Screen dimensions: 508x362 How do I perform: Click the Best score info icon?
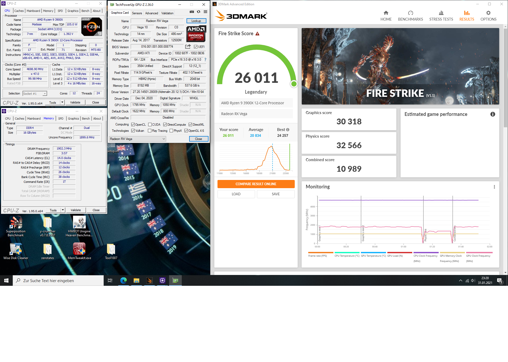click(288, 130)
